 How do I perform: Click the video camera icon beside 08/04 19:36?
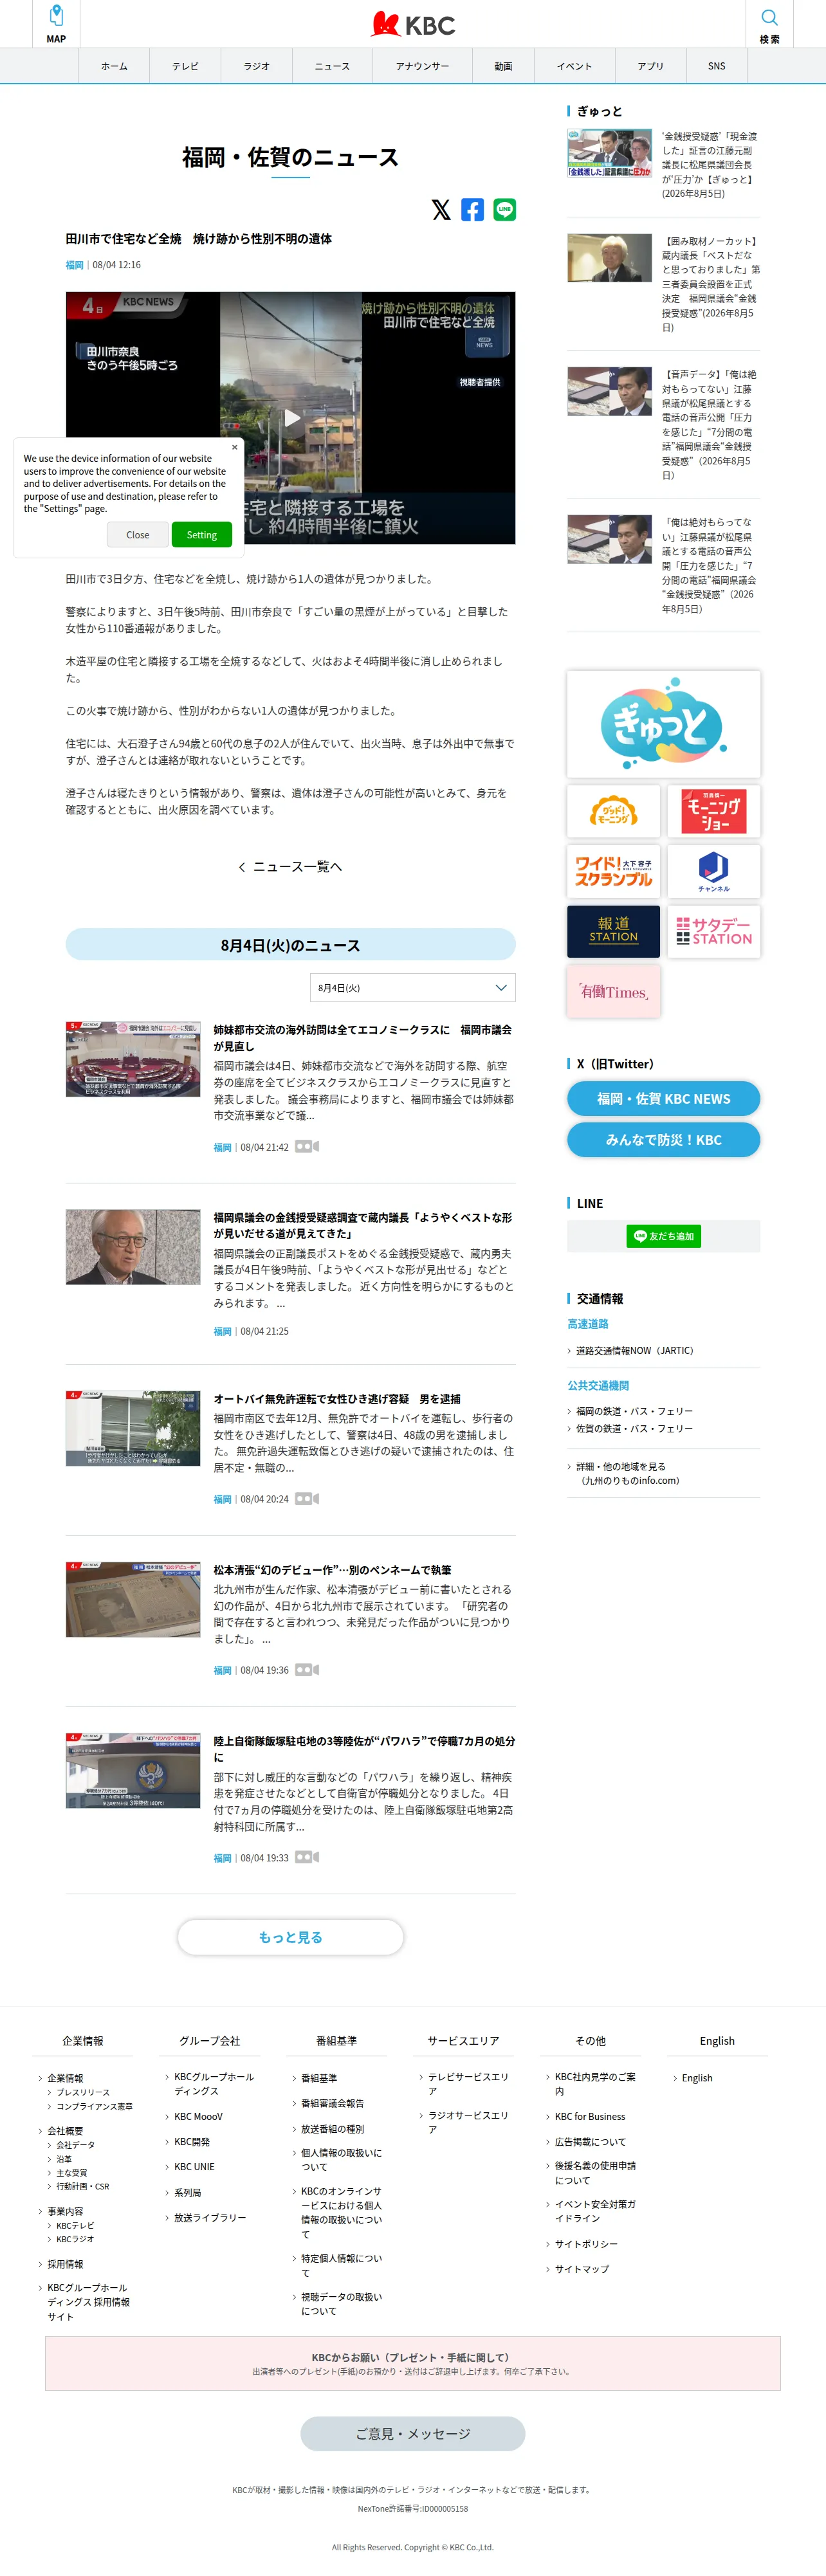pos(307,1670)
